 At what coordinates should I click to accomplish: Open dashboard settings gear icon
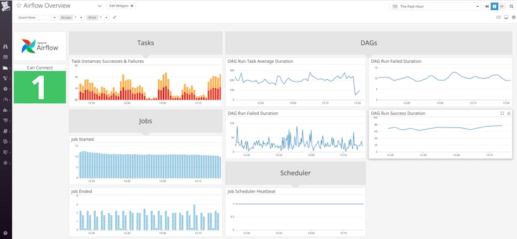click(513, 18)
